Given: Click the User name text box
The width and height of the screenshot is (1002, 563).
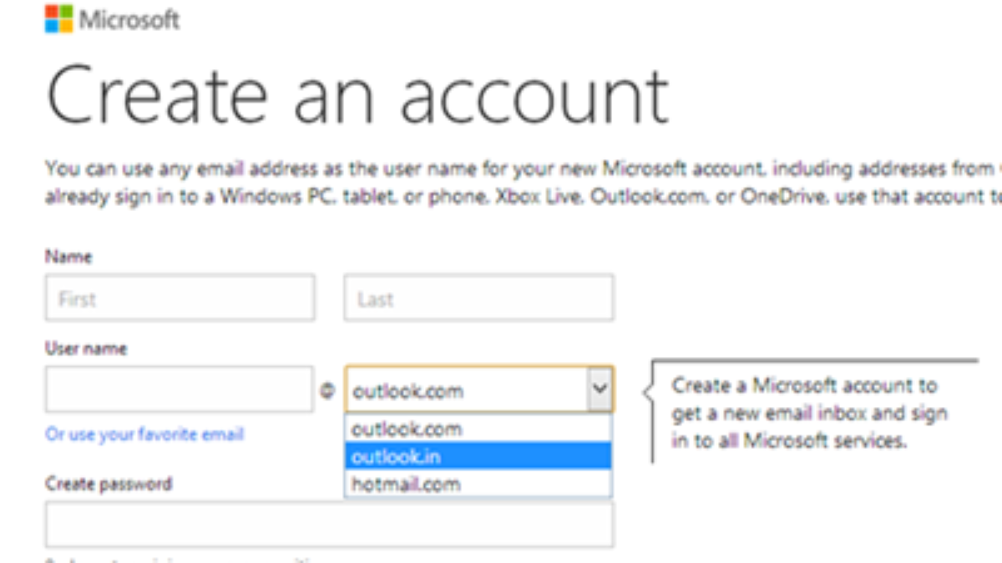Looking at the screenshot, I should click(x=180, y=390).
